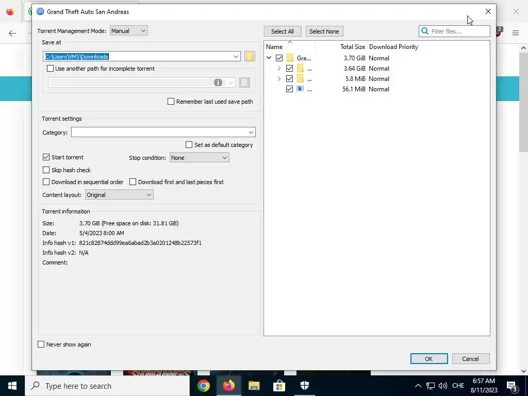Click the Info hash v1 value
The height and width of the screenshot is (396, 528).
tap(140, 243)
